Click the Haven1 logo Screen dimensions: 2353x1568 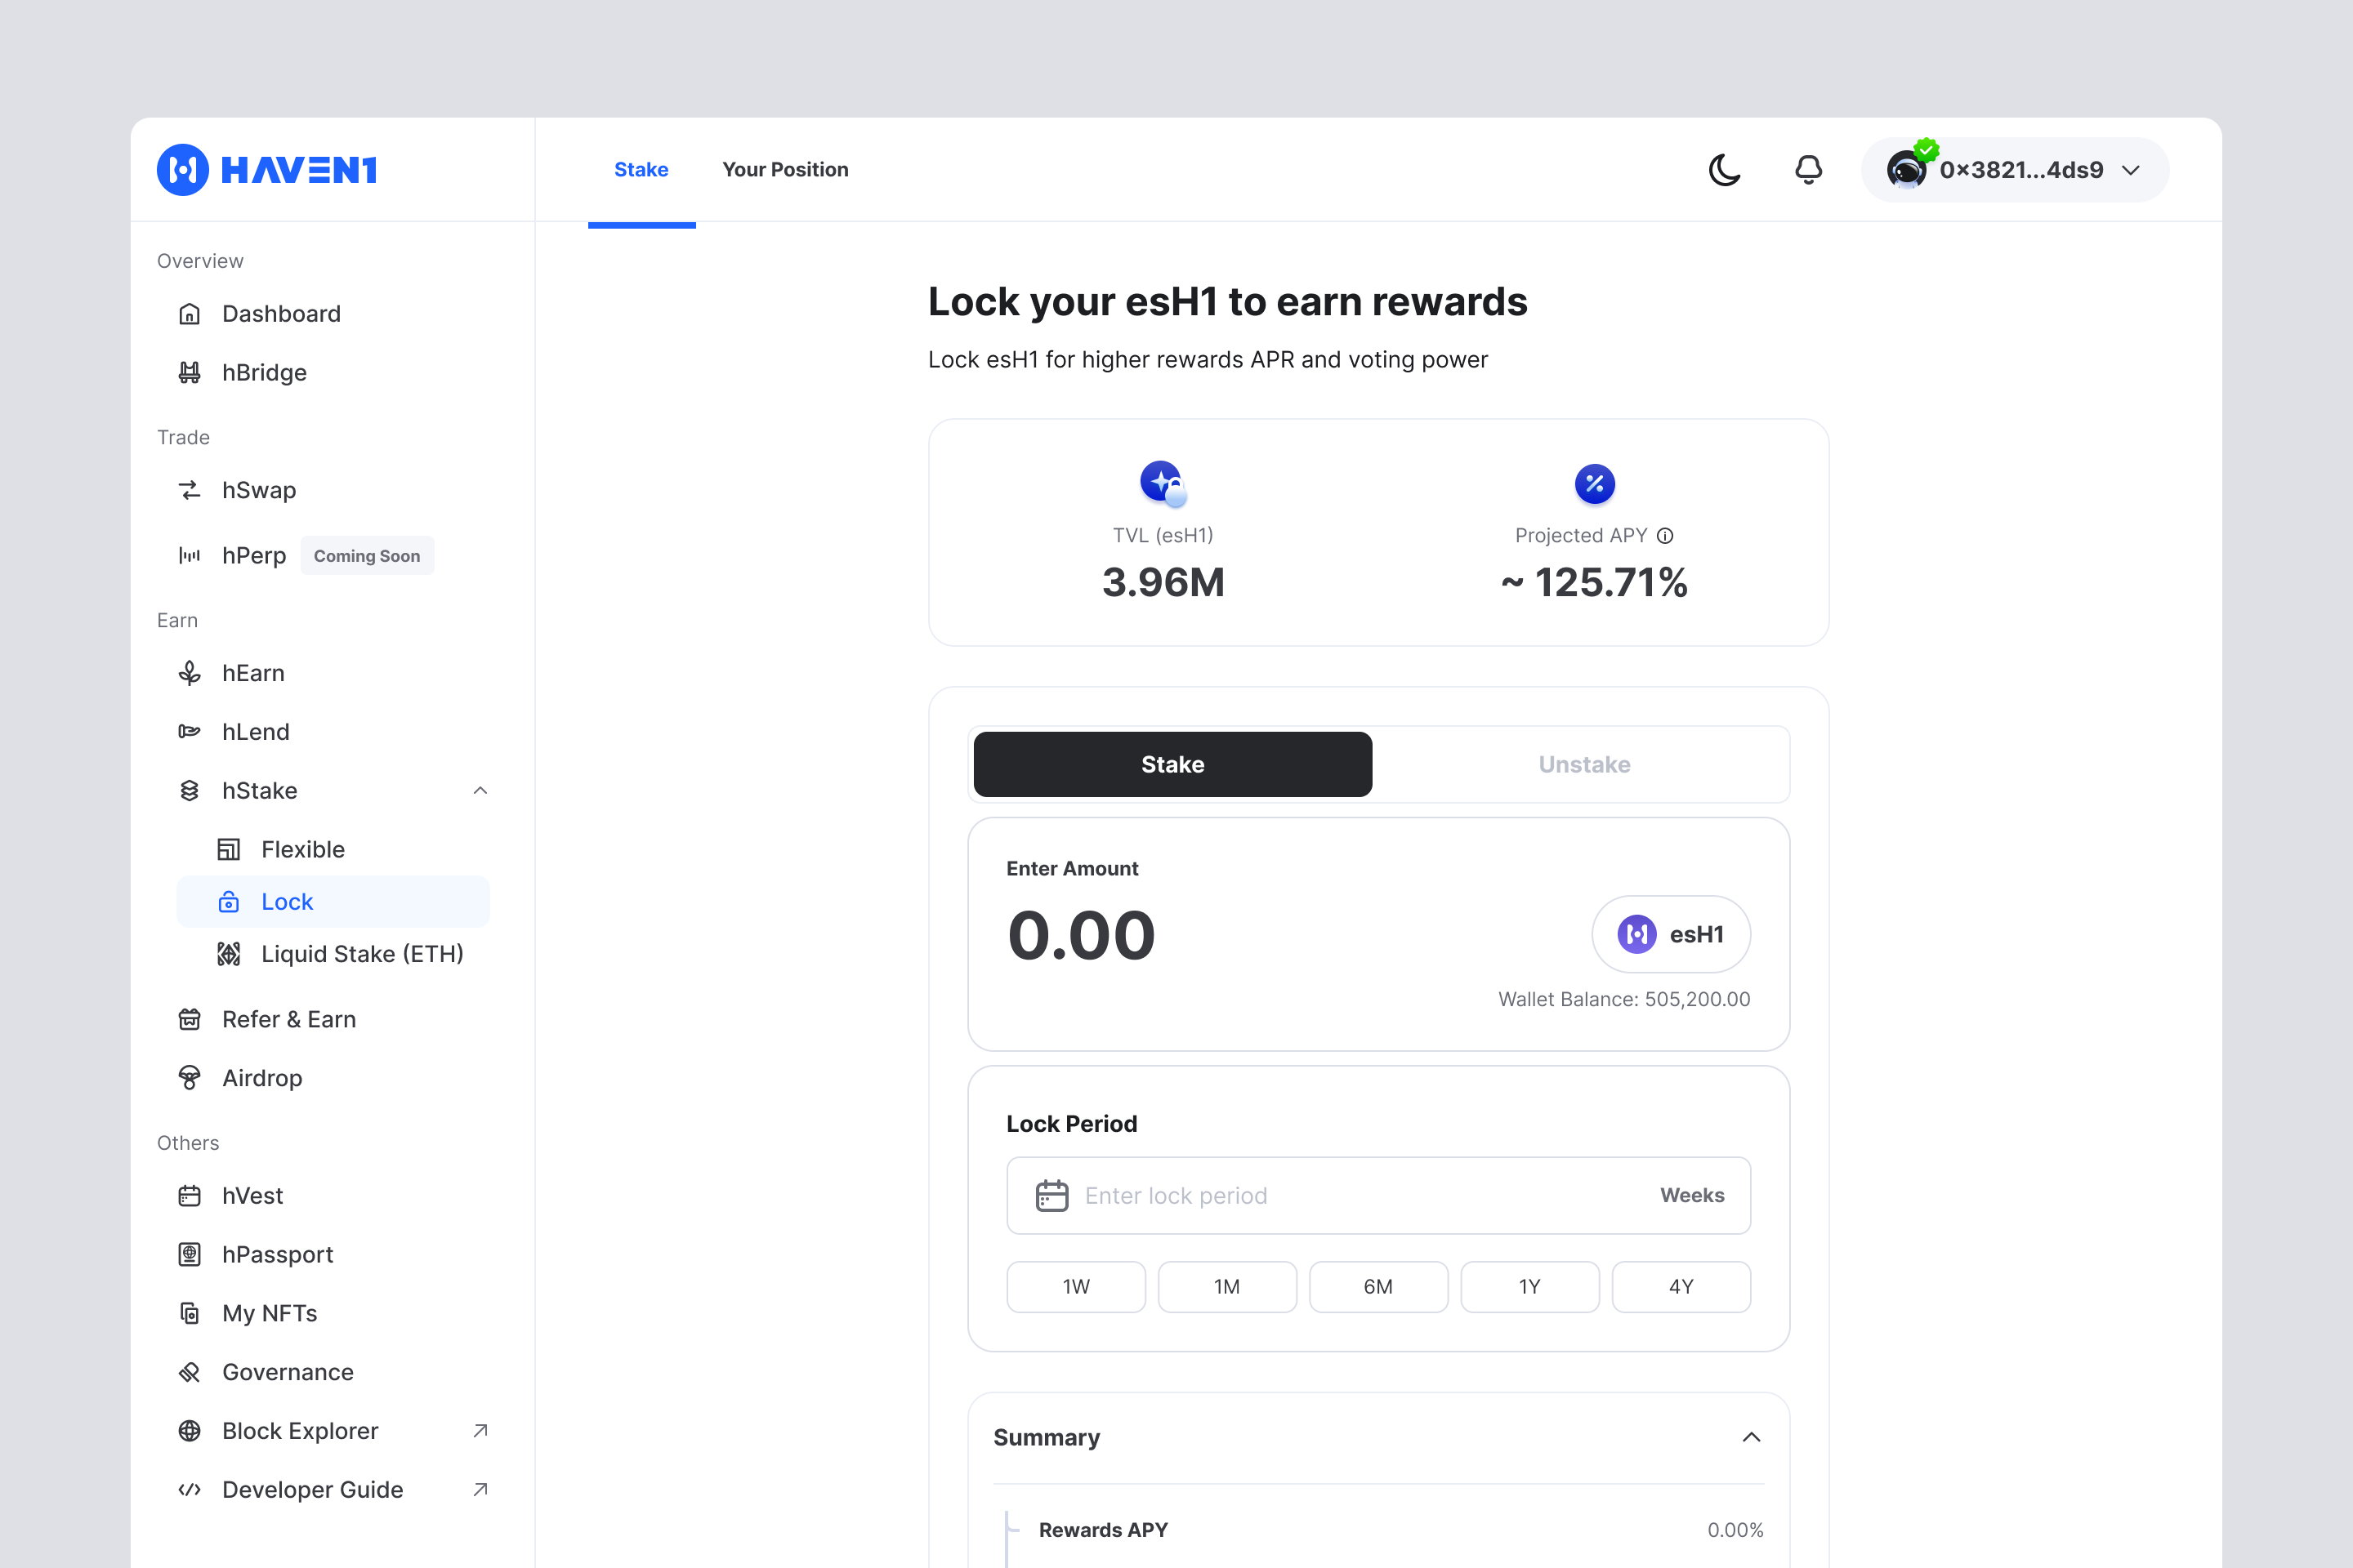(267, 170)
